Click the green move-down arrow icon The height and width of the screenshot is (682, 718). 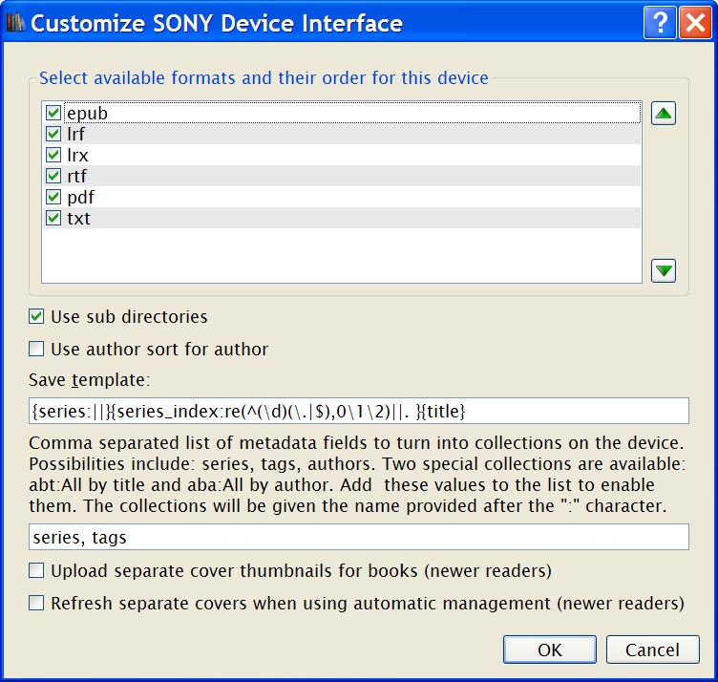pyautogui.click(x=664, y=270)
